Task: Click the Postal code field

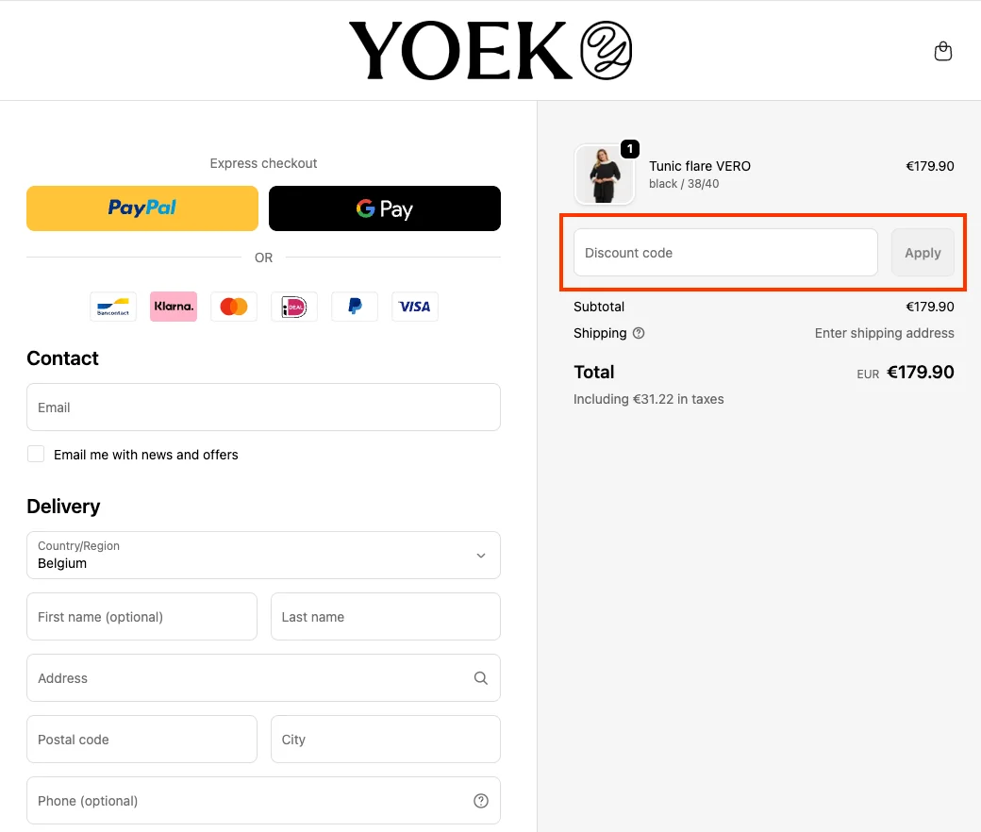Action: coord(141,739)
